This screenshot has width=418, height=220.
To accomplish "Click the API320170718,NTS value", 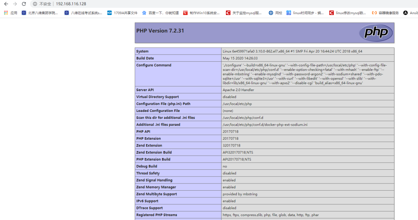I will (x=238, y=152).
